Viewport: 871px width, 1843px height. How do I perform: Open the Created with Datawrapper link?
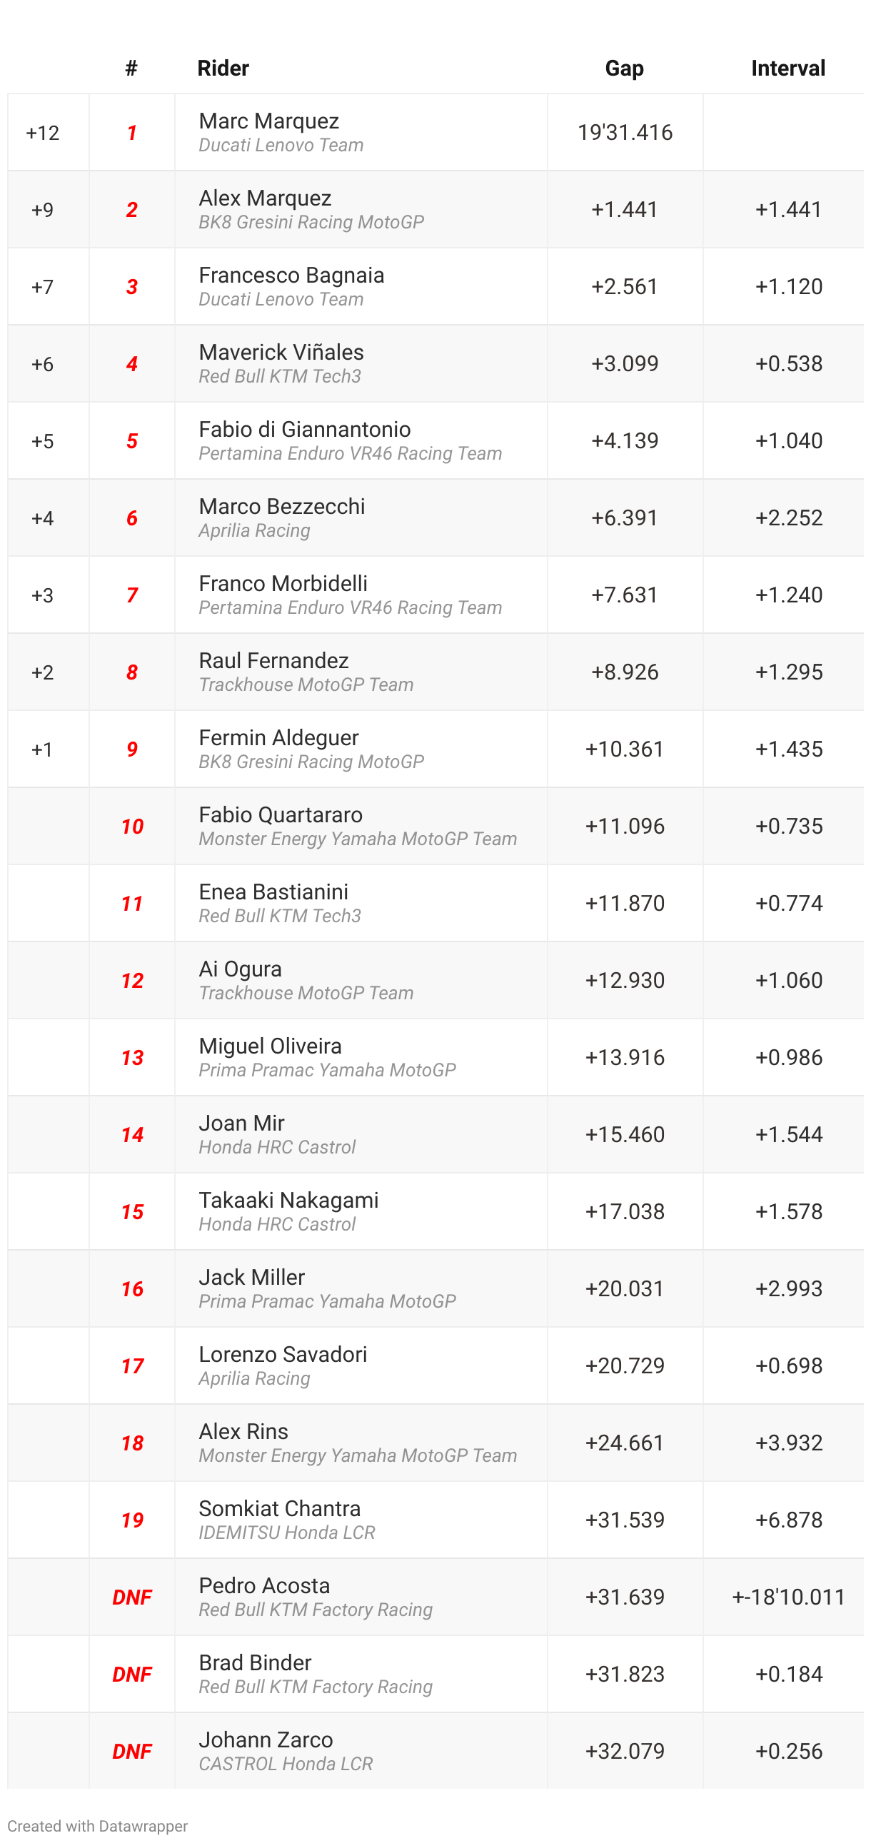coord(97,1825)
